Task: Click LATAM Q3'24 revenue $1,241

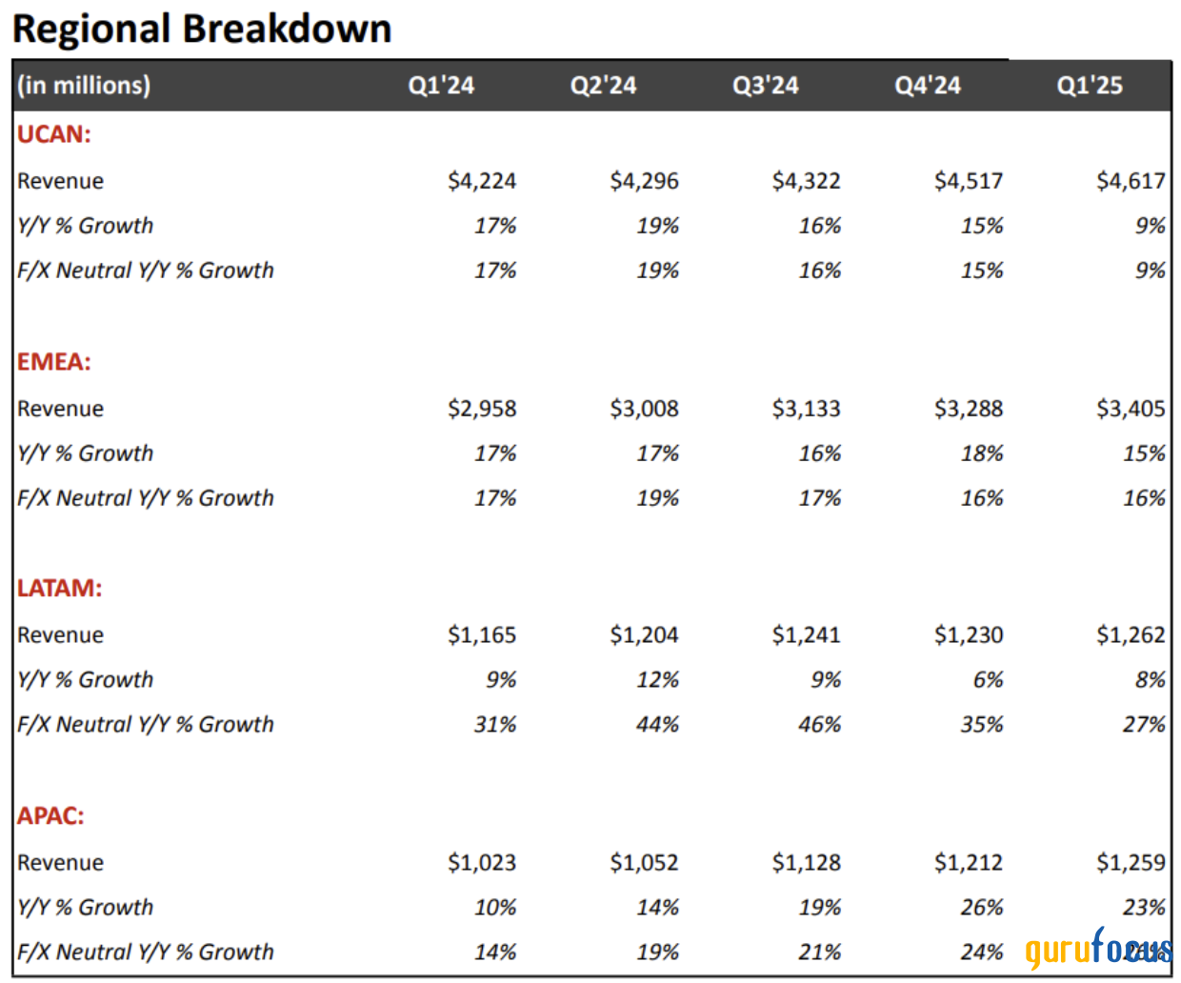Action: [806, 634]
